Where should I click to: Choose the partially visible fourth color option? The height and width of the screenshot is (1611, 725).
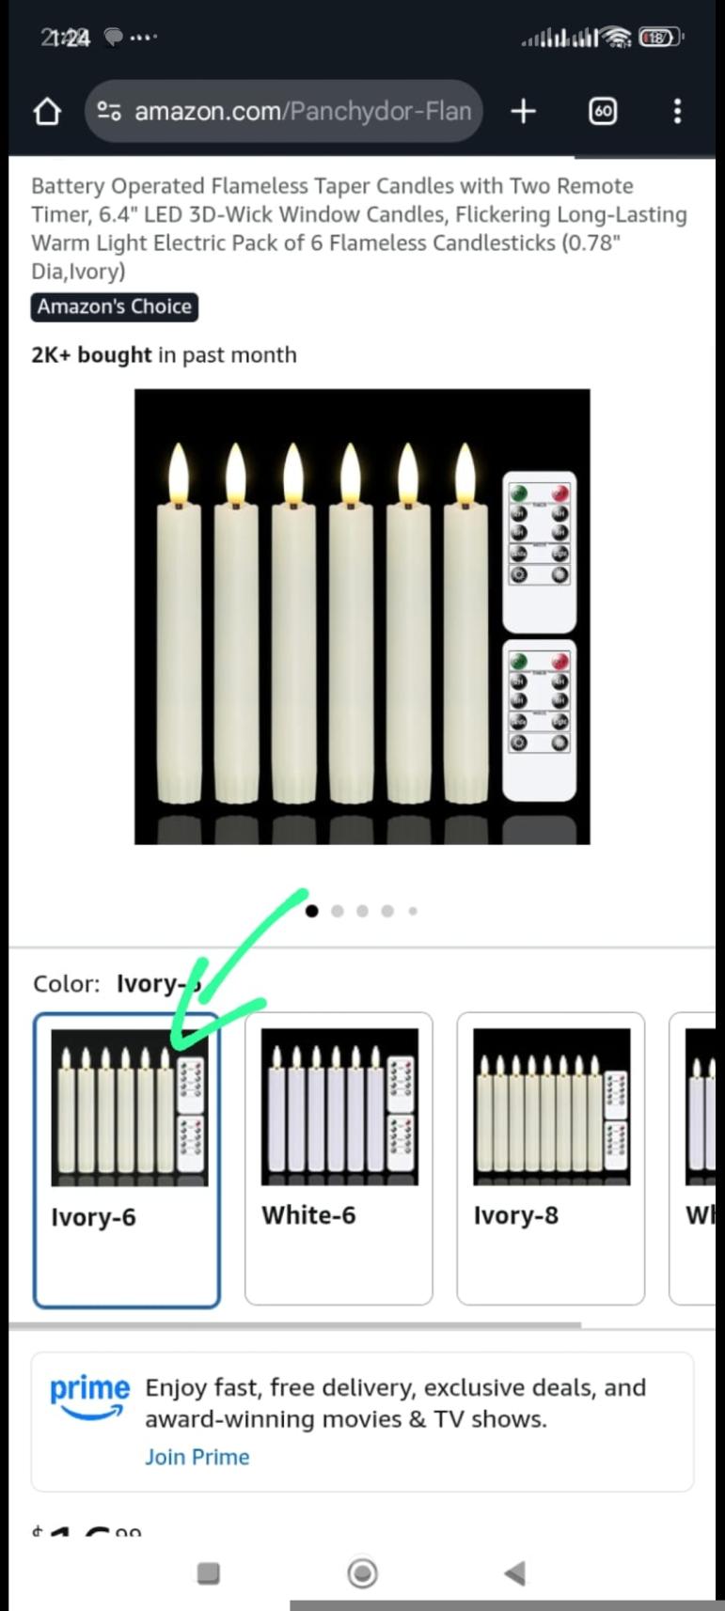point(694,1159)
